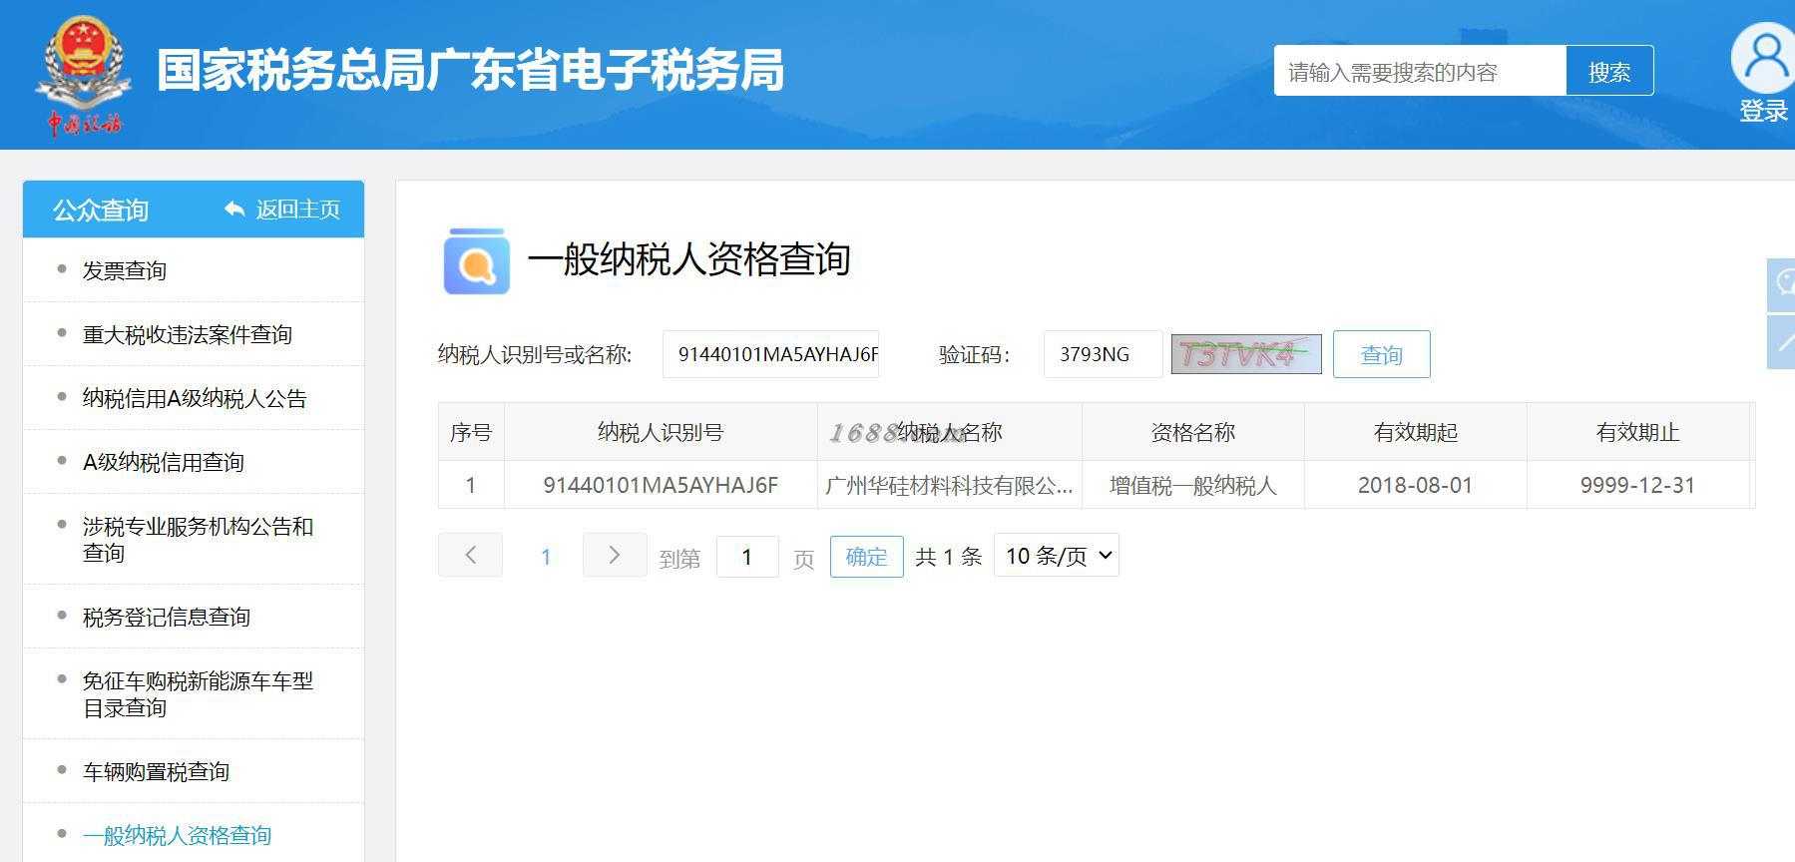Screen dimensions: 1795x862
Task: Click the return arrow icon beside 返回主页
Action: tap(234, 210)
